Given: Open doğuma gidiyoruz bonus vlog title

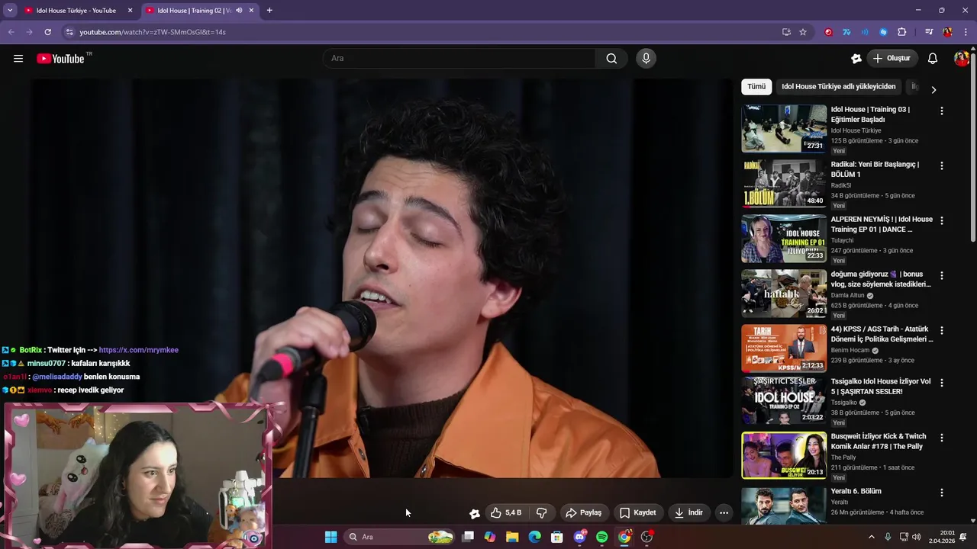Looking at the screenshot, I should pos(881,279).
